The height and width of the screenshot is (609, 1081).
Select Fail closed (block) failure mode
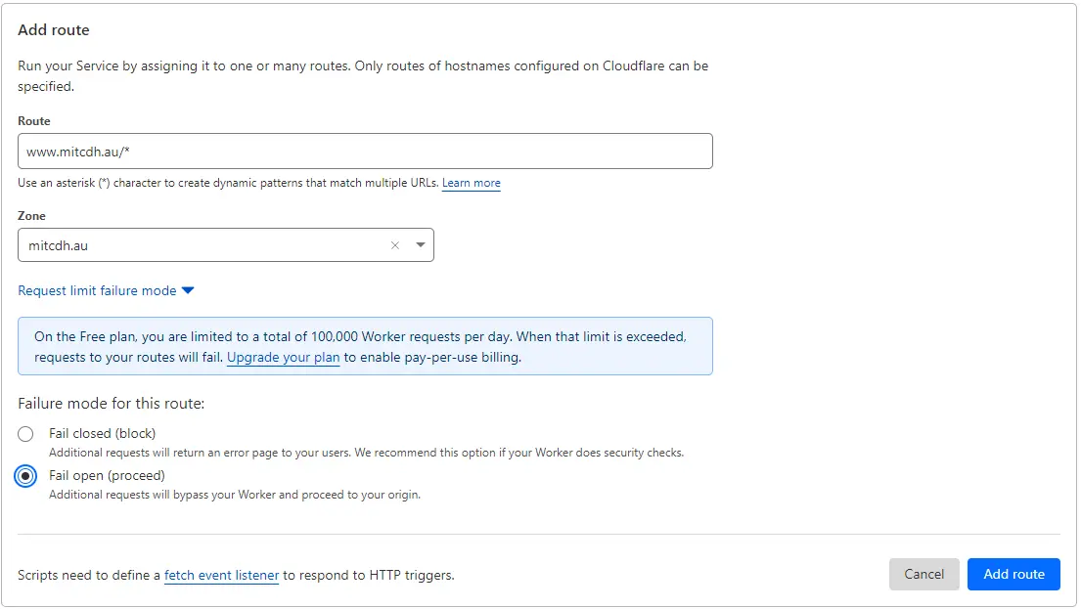tap(25, 433)
